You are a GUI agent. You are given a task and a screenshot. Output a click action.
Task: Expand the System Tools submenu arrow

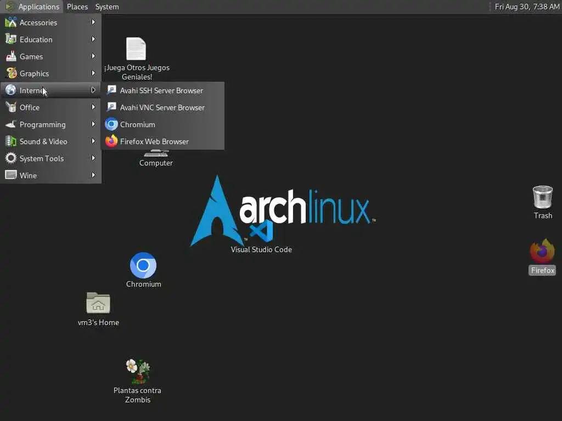93,158
